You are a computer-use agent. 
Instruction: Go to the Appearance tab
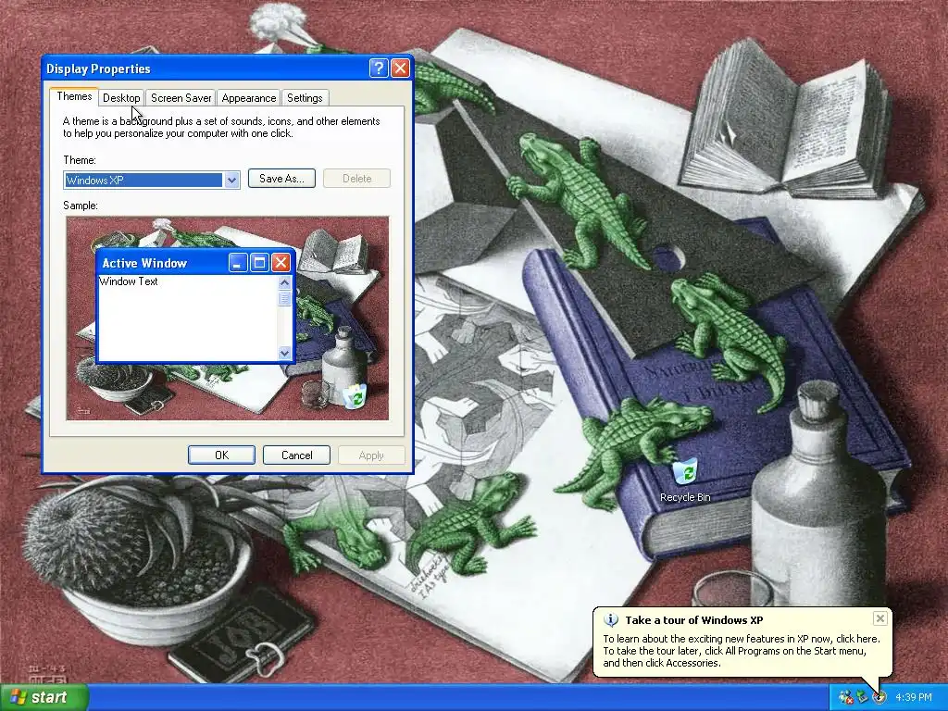click(248, 98)
